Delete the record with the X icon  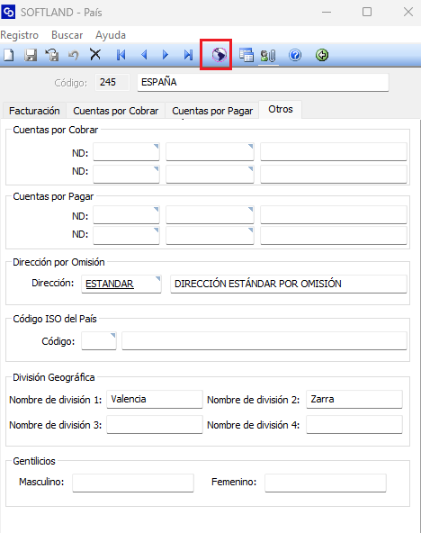[95, 54]
